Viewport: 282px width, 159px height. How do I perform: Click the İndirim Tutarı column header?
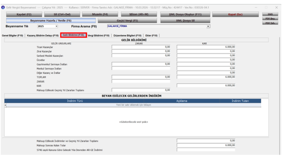(240, 101)
